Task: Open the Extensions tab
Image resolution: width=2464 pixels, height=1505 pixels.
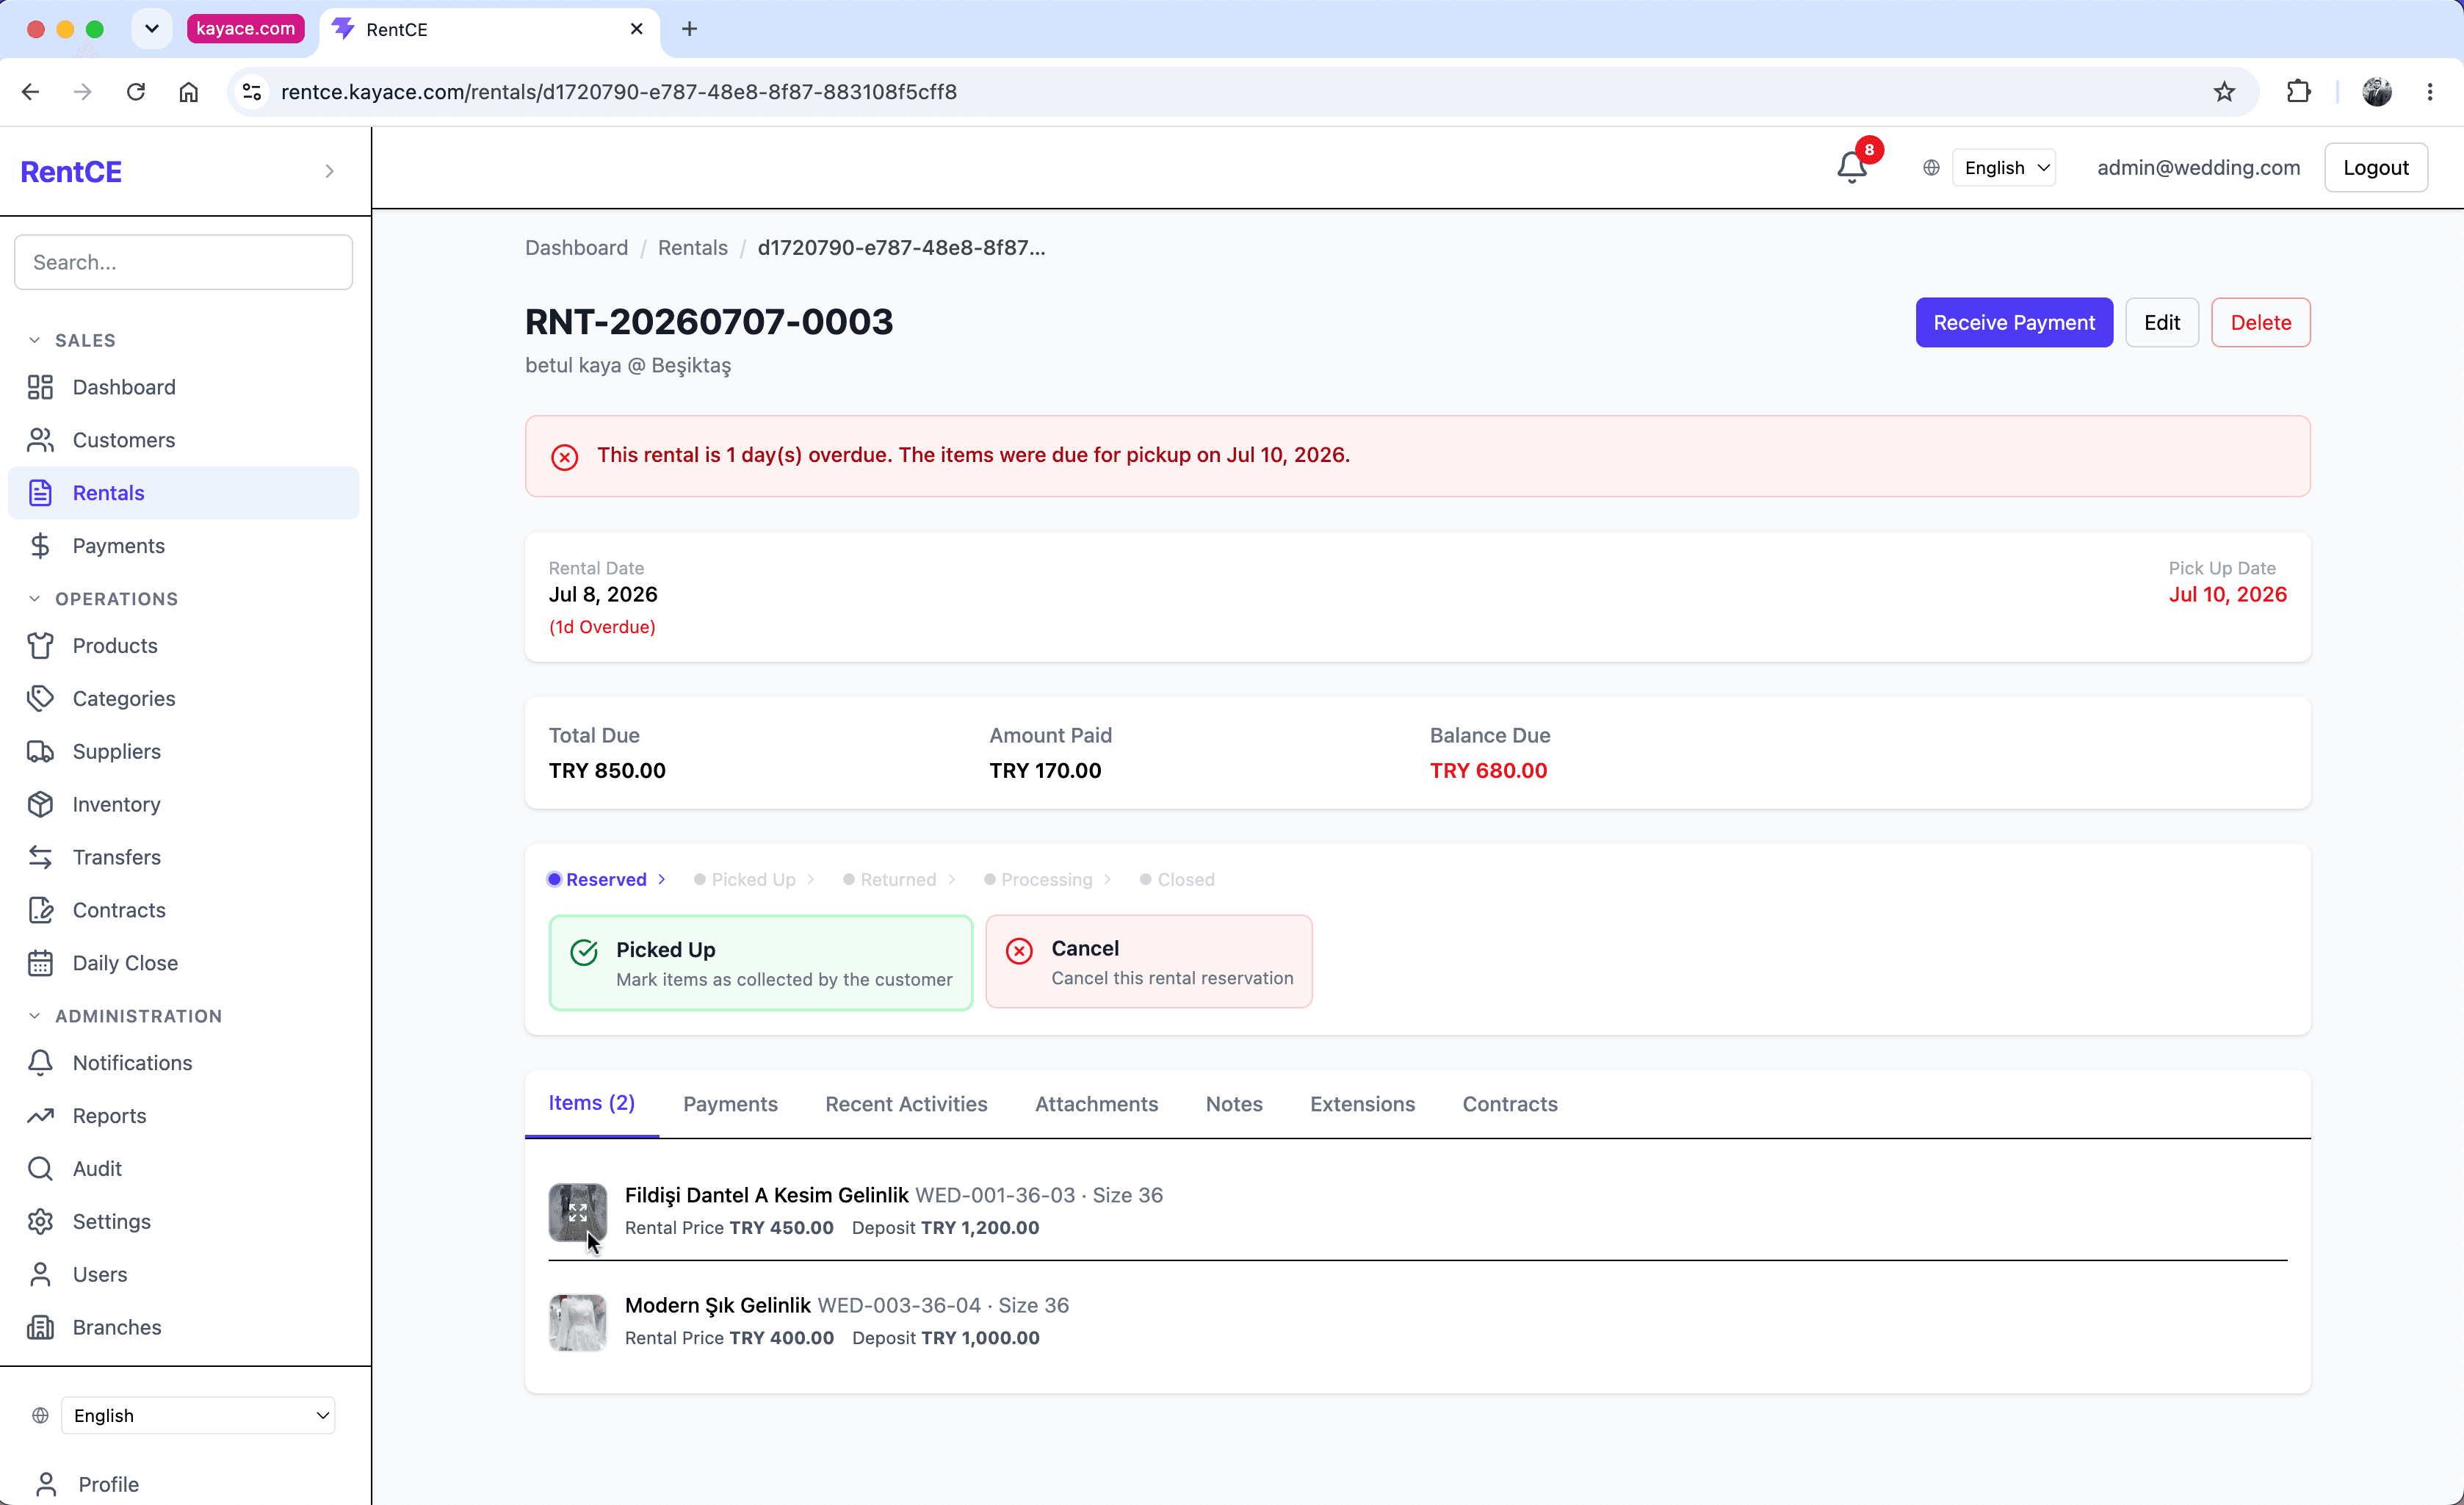Action: [1362, 1104]
